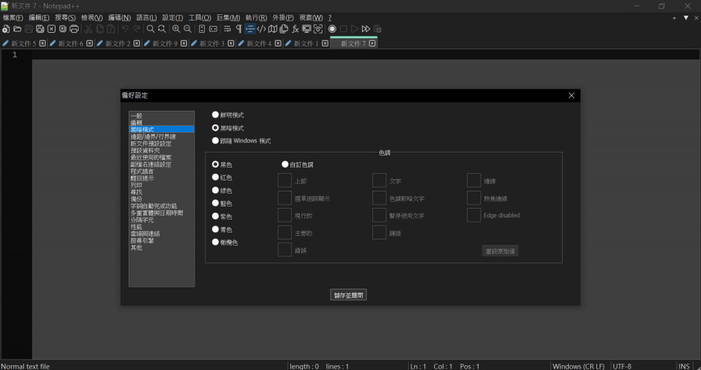701x370 pixels.
Task: Toggle synchronized vertical scrolling icon
Action: click(x=202, y=29)
